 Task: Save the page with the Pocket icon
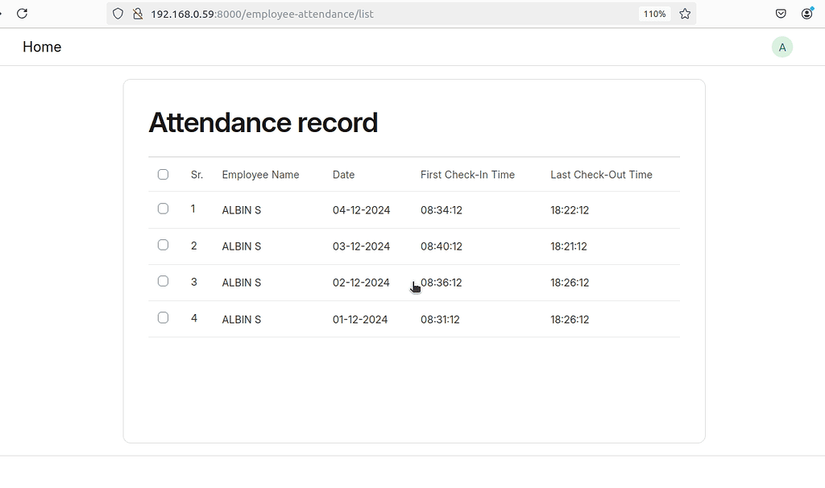pyautogui.click(x=780, y=14)
